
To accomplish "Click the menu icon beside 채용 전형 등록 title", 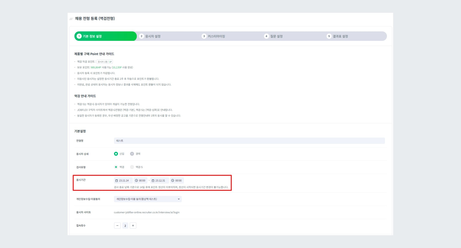I will point(71,19).
